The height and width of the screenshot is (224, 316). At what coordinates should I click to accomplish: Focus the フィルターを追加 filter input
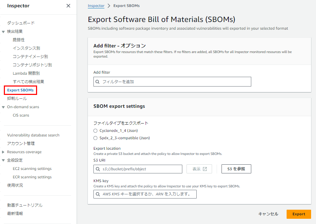click(172, 82)
